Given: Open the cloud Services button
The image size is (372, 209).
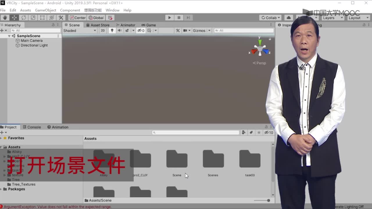Looking at the screenshot, I should [289, 18].
